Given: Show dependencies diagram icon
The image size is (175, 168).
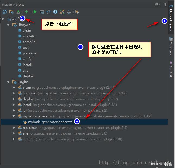Looking at the screenshot, I should point(62,12).
